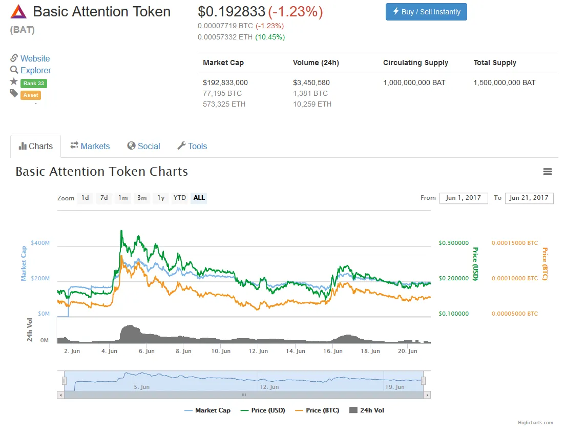This screenshot has width=565, height=434.
Task: Switch to the Charts tab
Action: [36, 146]
